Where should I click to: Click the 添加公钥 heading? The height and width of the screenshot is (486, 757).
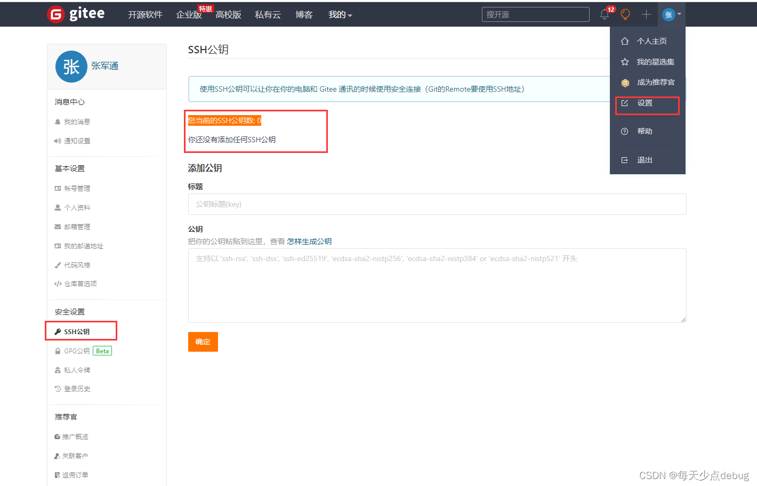pos(205,168)
